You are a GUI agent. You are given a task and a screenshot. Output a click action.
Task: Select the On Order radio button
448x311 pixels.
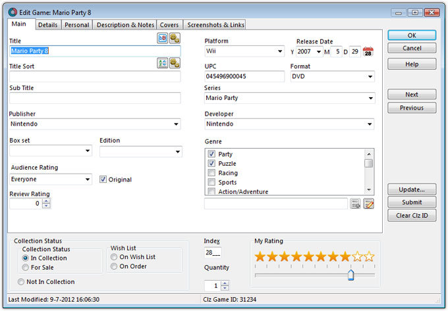[114, 266]
